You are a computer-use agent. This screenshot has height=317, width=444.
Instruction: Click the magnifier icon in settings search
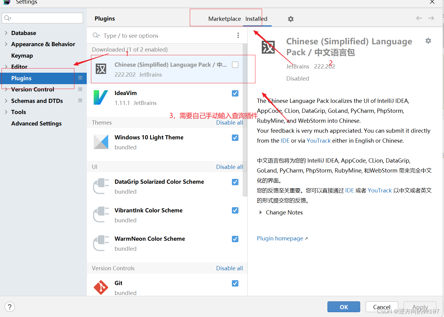[8, 18]
